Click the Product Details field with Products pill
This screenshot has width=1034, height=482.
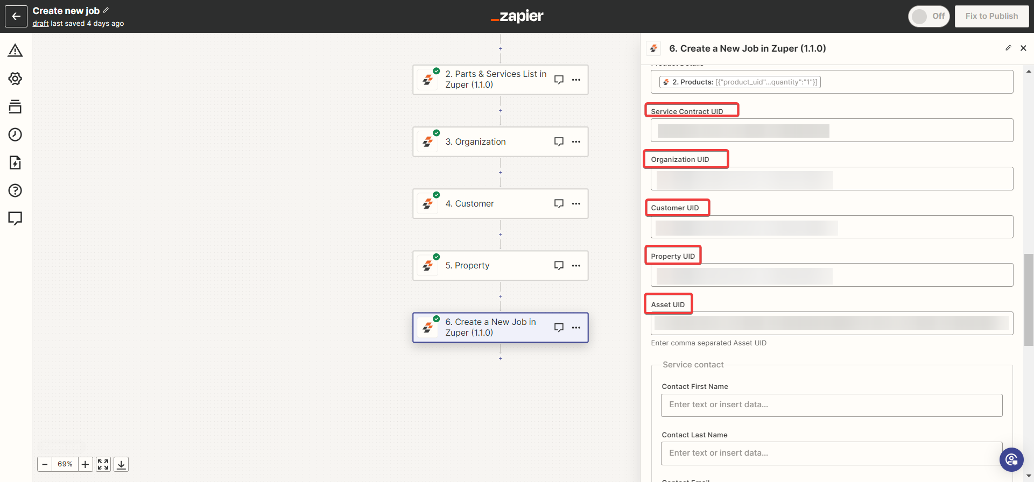pos(832,82)
